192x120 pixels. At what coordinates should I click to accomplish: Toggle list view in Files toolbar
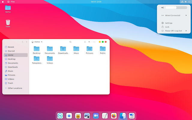point(85,42)
